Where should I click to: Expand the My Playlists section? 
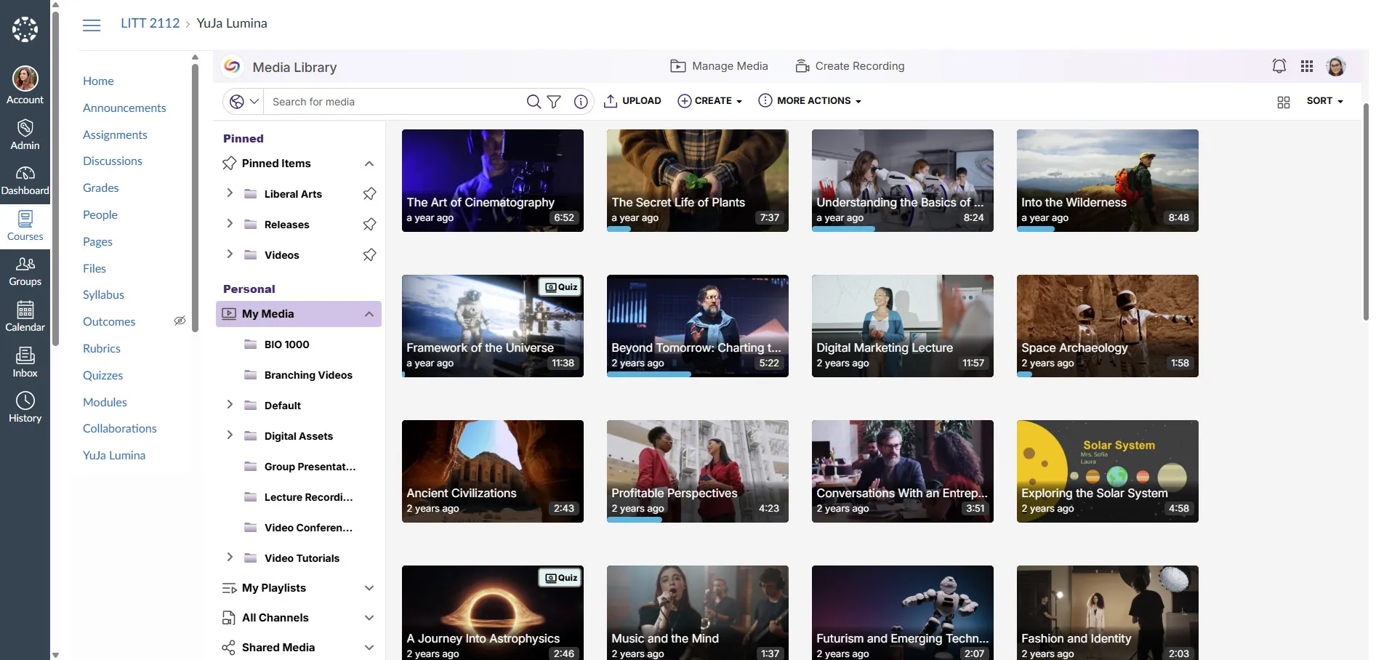(369, 588)
